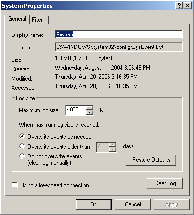Click the size value 1.0 MB text
This screenshot has height=215, width=194.
(84, 58)
